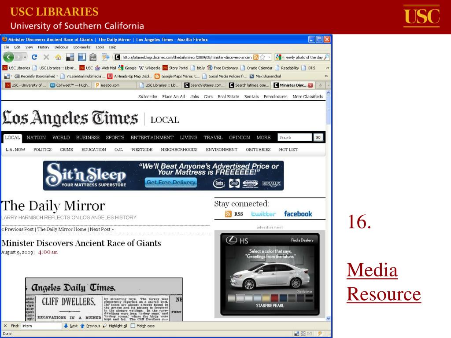Click the Los Angeles Times logo
451x338 pixels.
pyautogui.click(x=70, y=118)
